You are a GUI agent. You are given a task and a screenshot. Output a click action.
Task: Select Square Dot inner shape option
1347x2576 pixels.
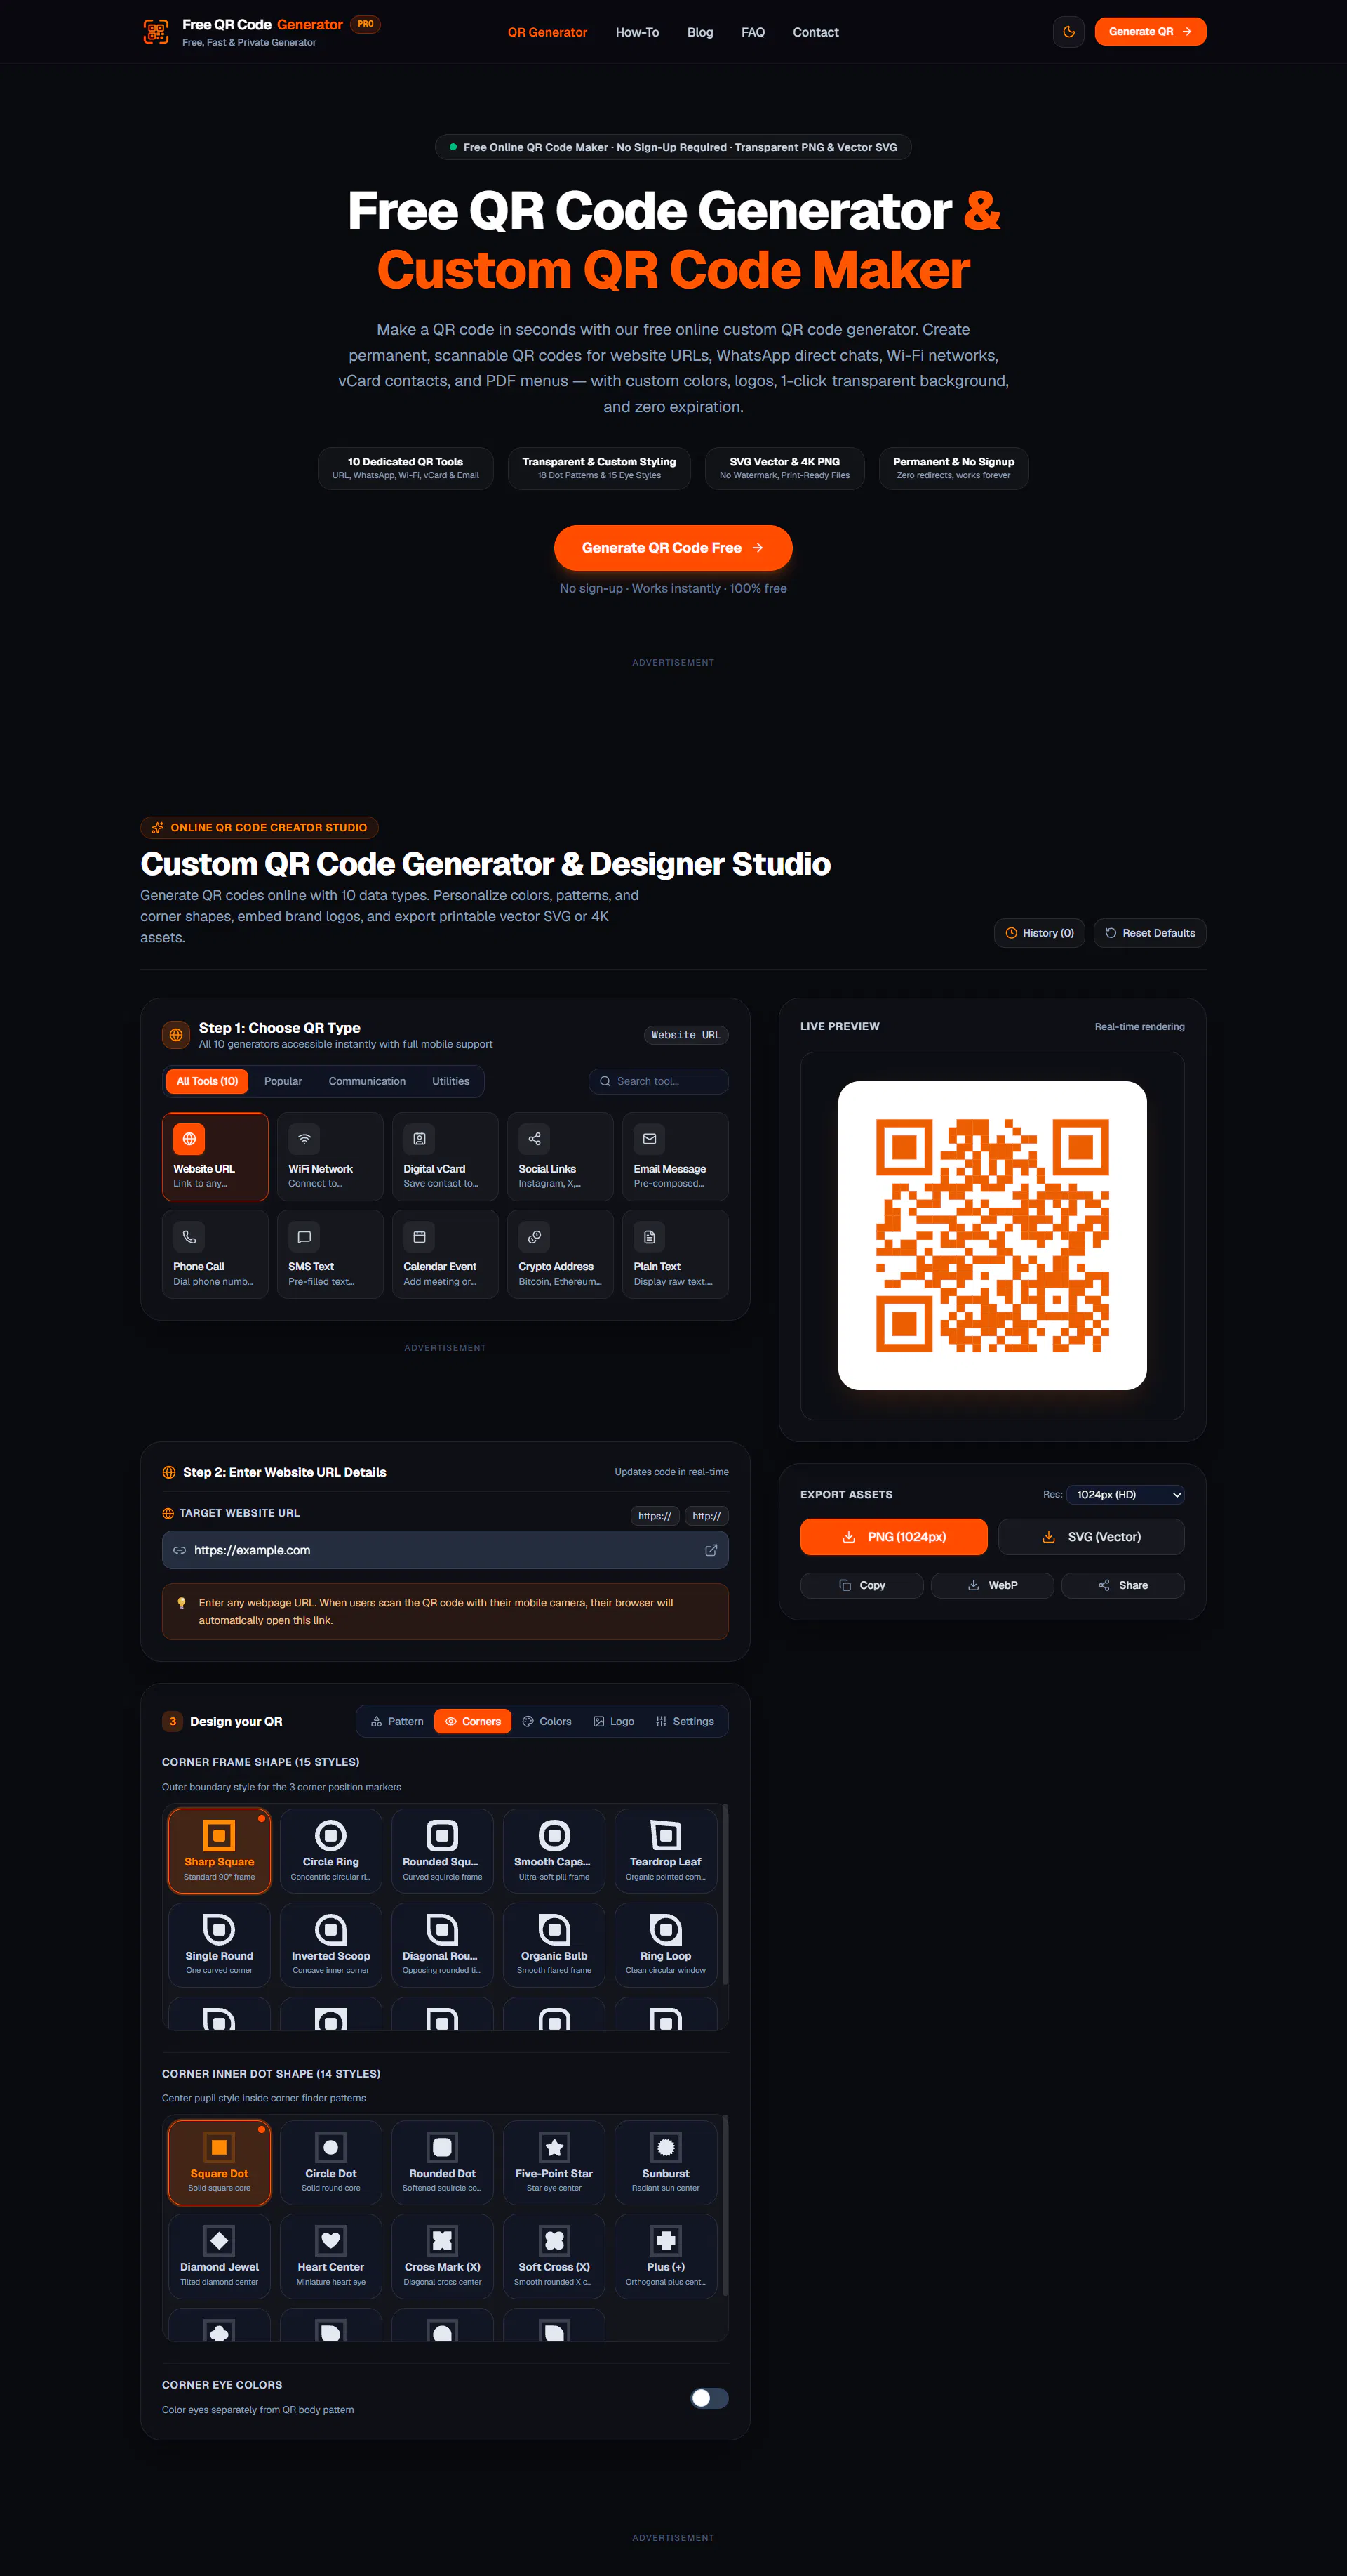point(219,2162)
